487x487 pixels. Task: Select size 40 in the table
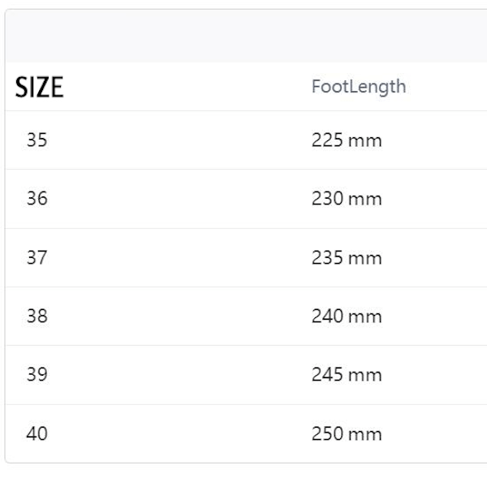click(x=37, y=433)
